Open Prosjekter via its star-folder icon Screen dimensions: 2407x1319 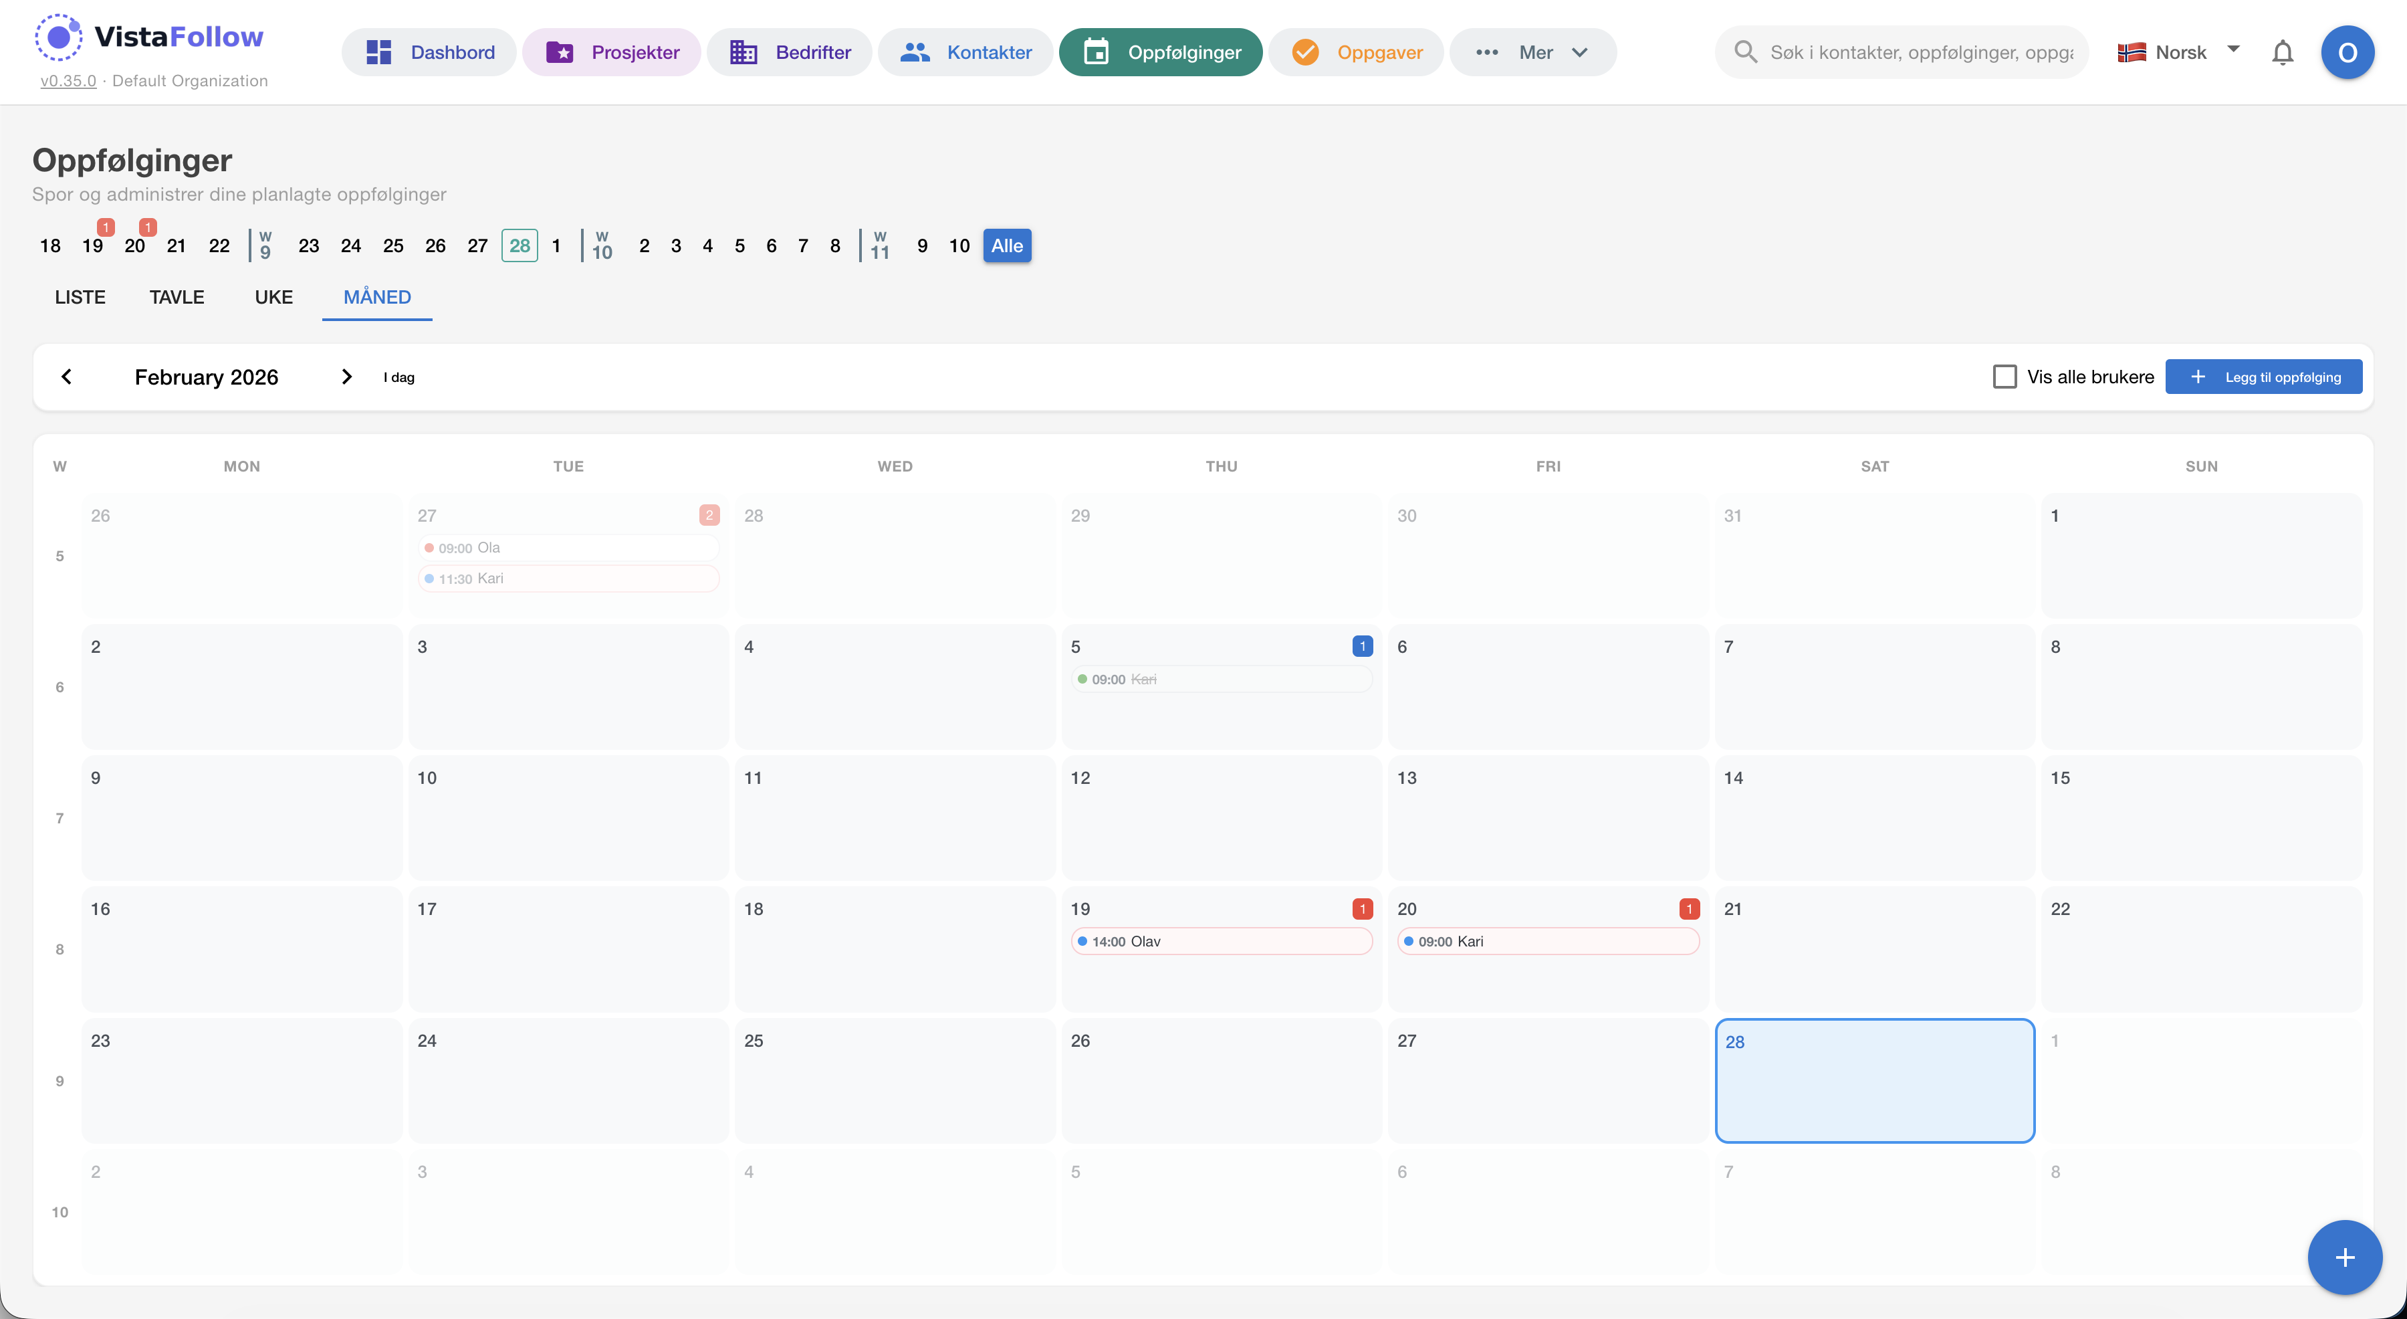[x=559, y=52]
